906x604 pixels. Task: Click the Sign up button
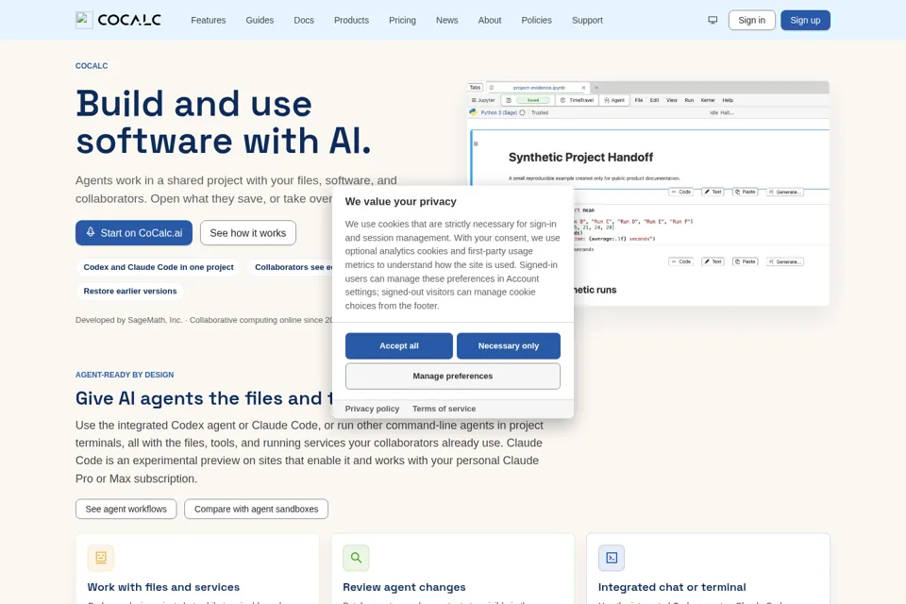point(805,20)
